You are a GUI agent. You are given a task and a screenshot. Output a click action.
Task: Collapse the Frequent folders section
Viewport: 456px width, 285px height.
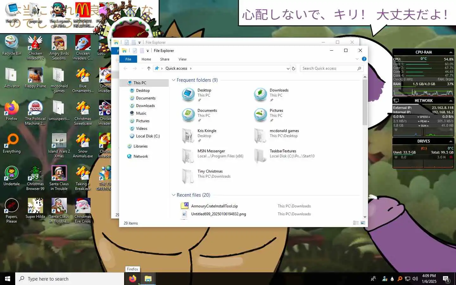[174, 80]
